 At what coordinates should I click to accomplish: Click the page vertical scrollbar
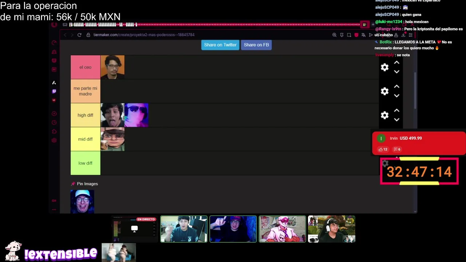point(415,90)
